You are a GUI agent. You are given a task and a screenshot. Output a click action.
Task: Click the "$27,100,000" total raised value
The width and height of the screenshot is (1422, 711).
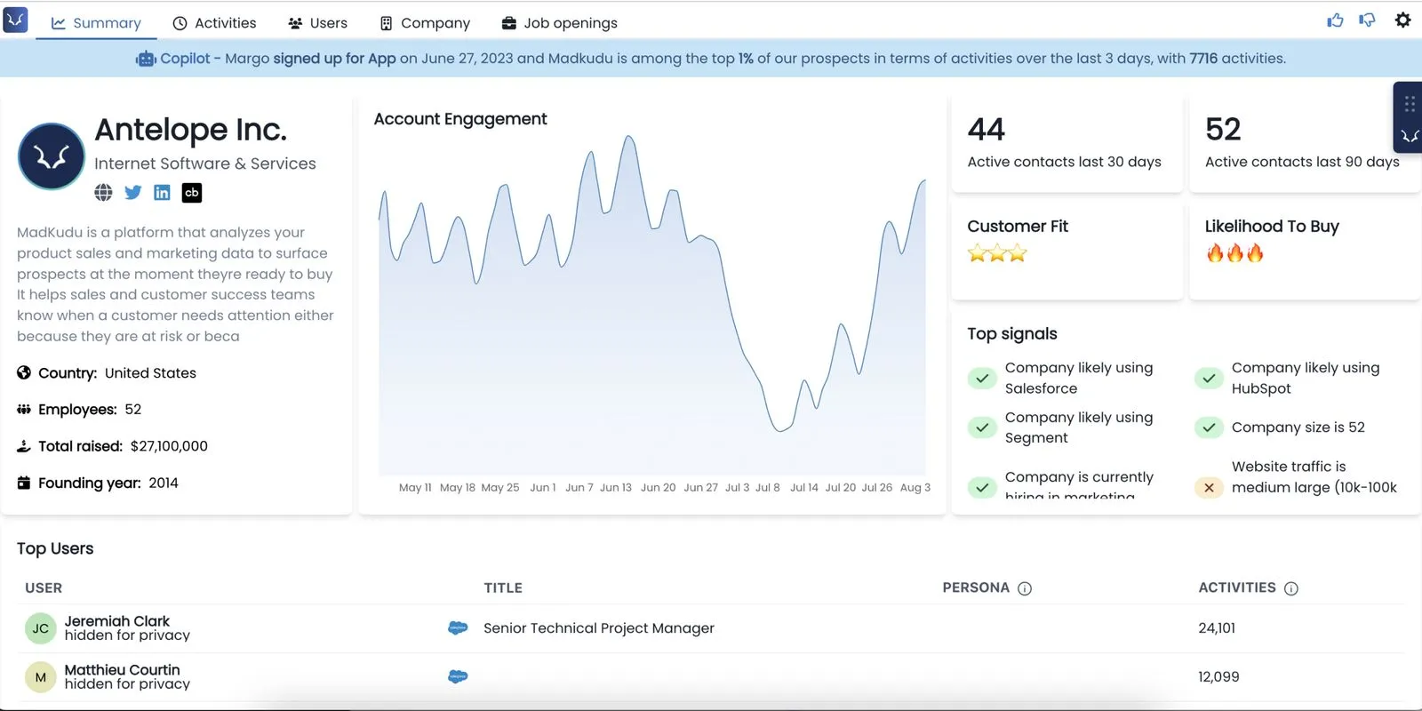click(169, 446)
